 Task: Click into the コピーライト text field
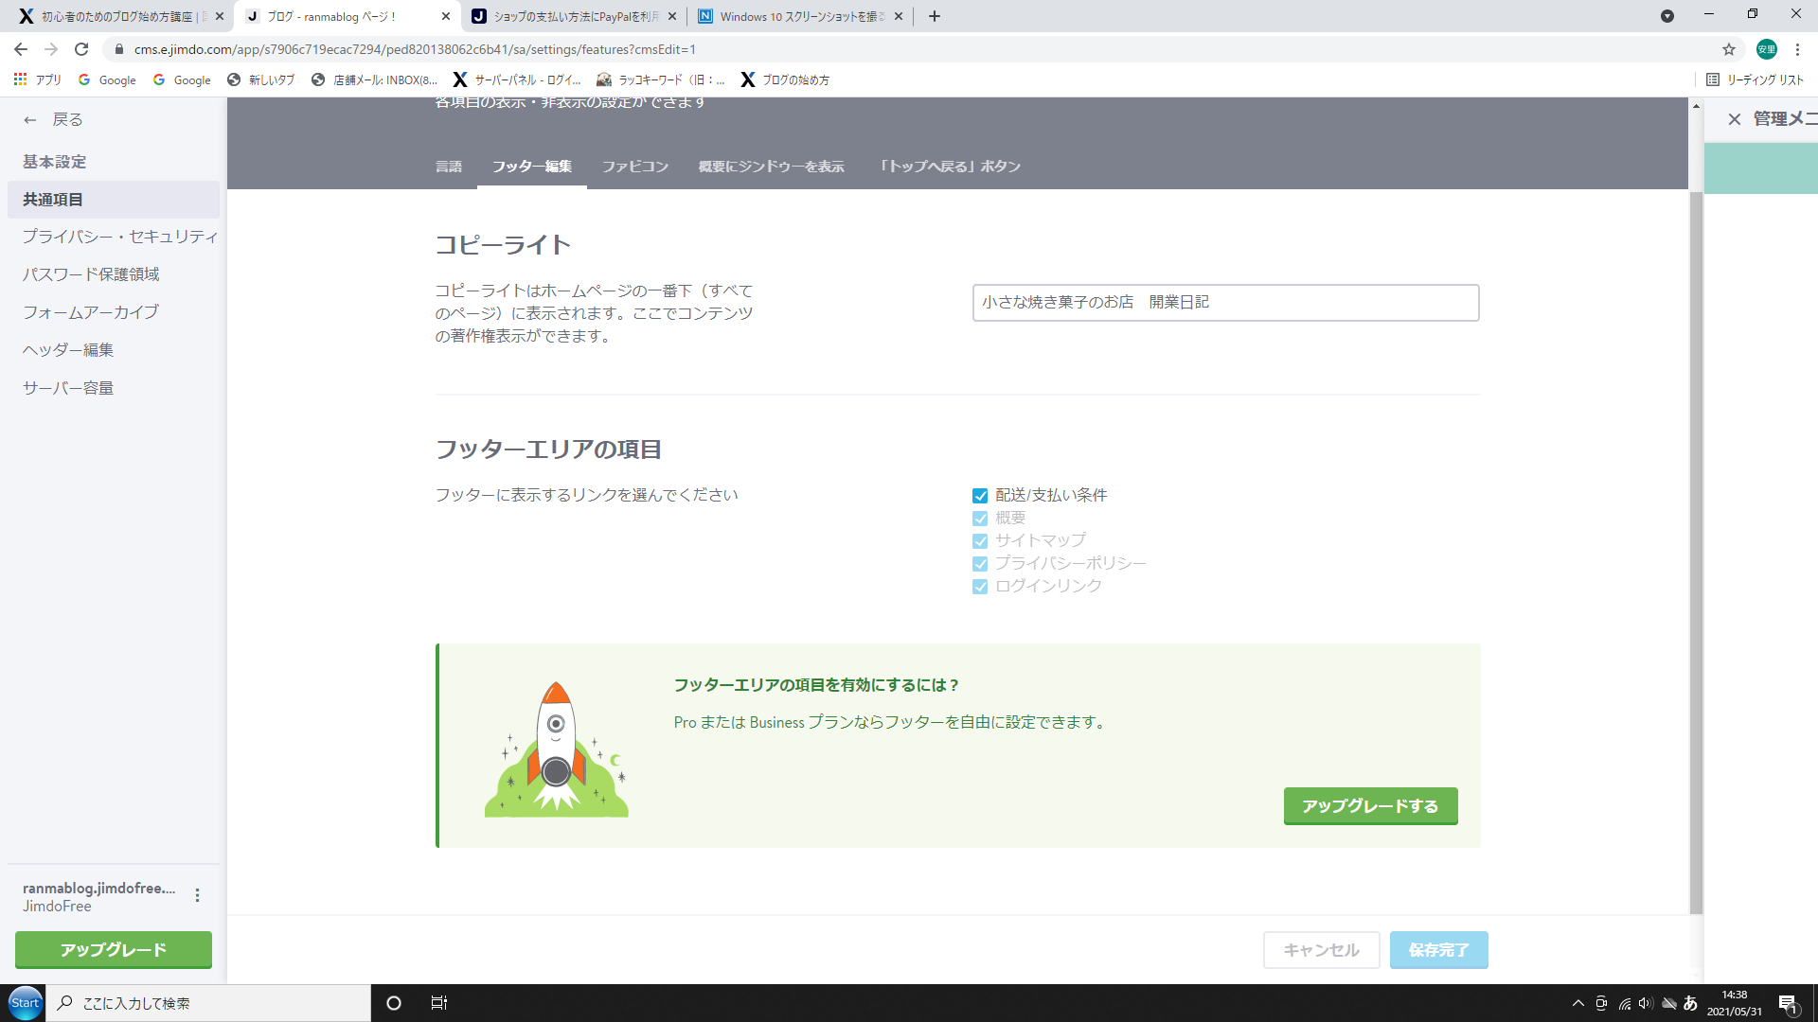pyautogui.click(x=1225, y=303)
